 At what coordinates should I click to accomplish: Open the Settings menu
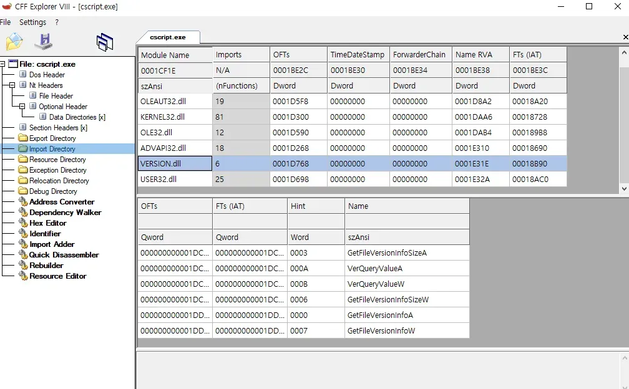click(x=33, y=22)
